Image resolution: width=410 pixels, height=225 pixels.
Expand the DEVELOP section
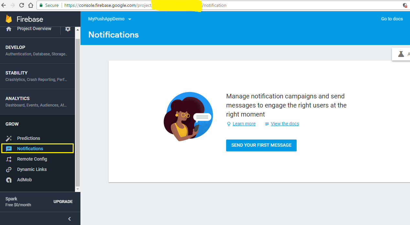pos(37,50)
